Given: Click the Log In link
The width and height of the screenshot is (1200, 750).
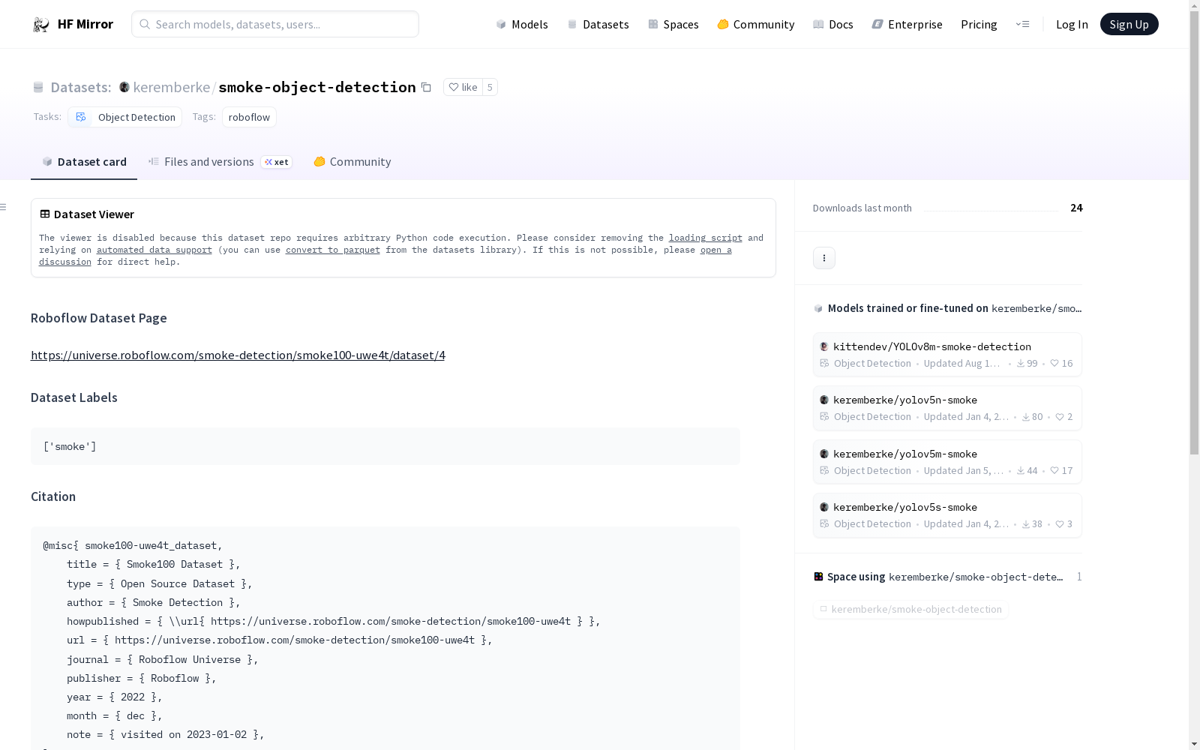Looking at the screenshot, I should [1072, 24].
